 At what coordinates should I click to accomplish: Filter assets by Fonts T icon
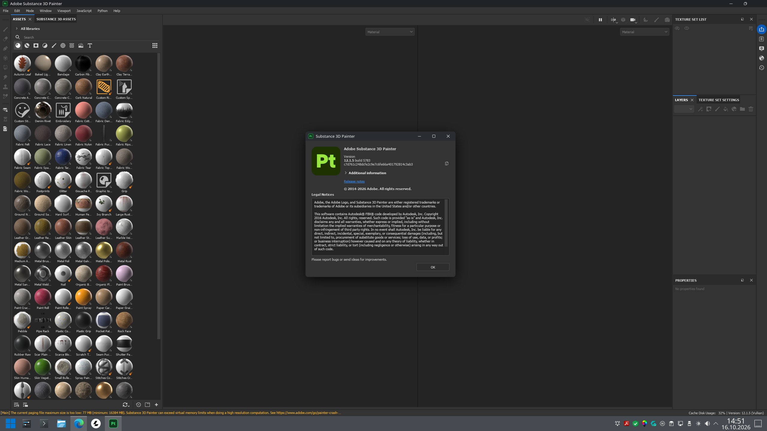(x=90, y=45)
